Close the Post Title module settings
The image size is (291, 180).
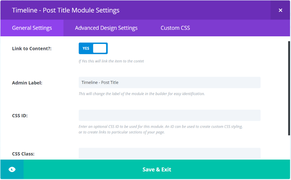tap(280, 10)
